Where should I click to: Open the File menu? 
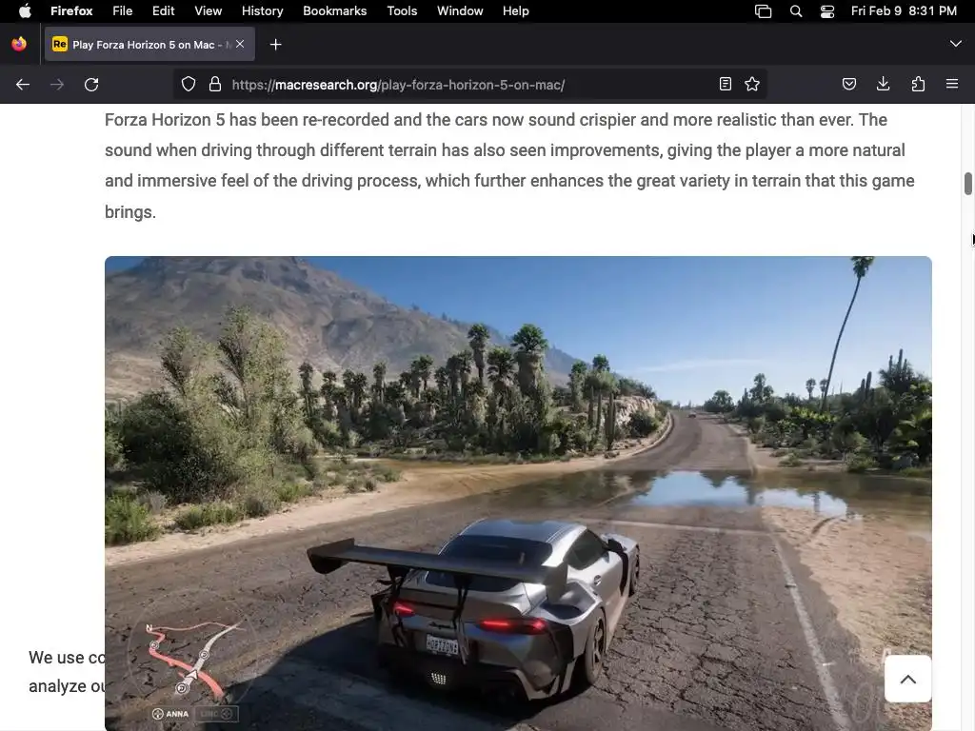123,11
